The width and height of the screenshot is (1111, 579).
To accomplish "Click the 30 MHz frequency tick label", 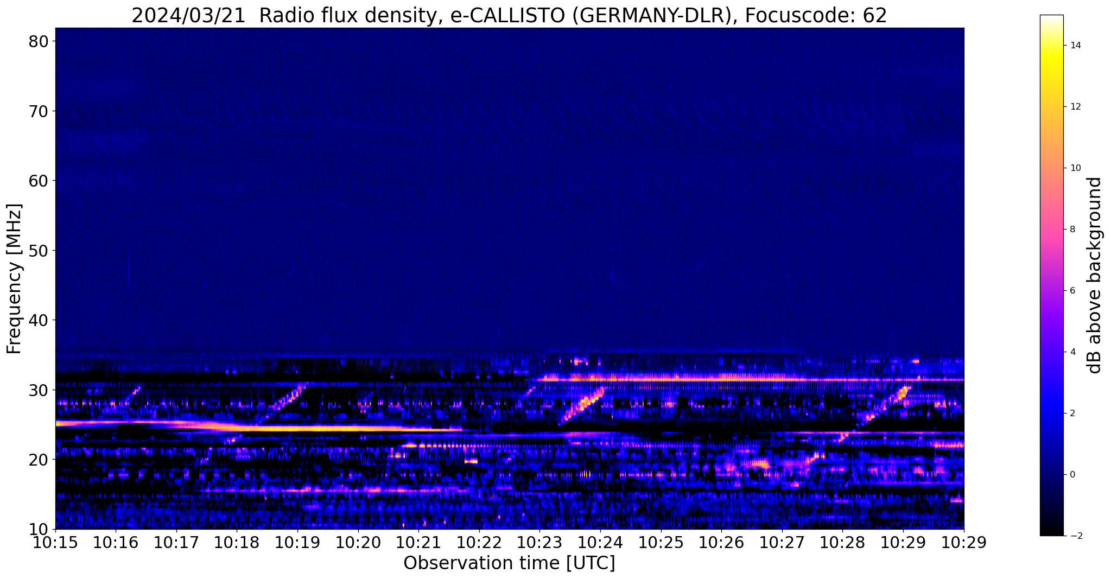I will pyautogui.click(x=39, y=390).
